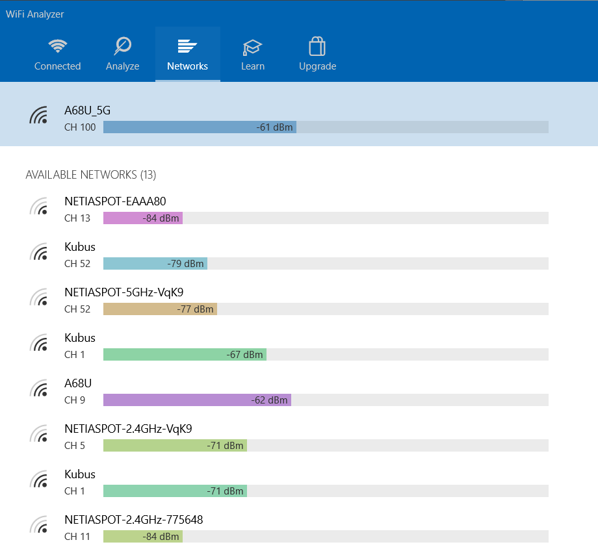Click the WiFi Analyzer window title
The height and width of the screenshot is (551, 598).
[x=35, y=14]
